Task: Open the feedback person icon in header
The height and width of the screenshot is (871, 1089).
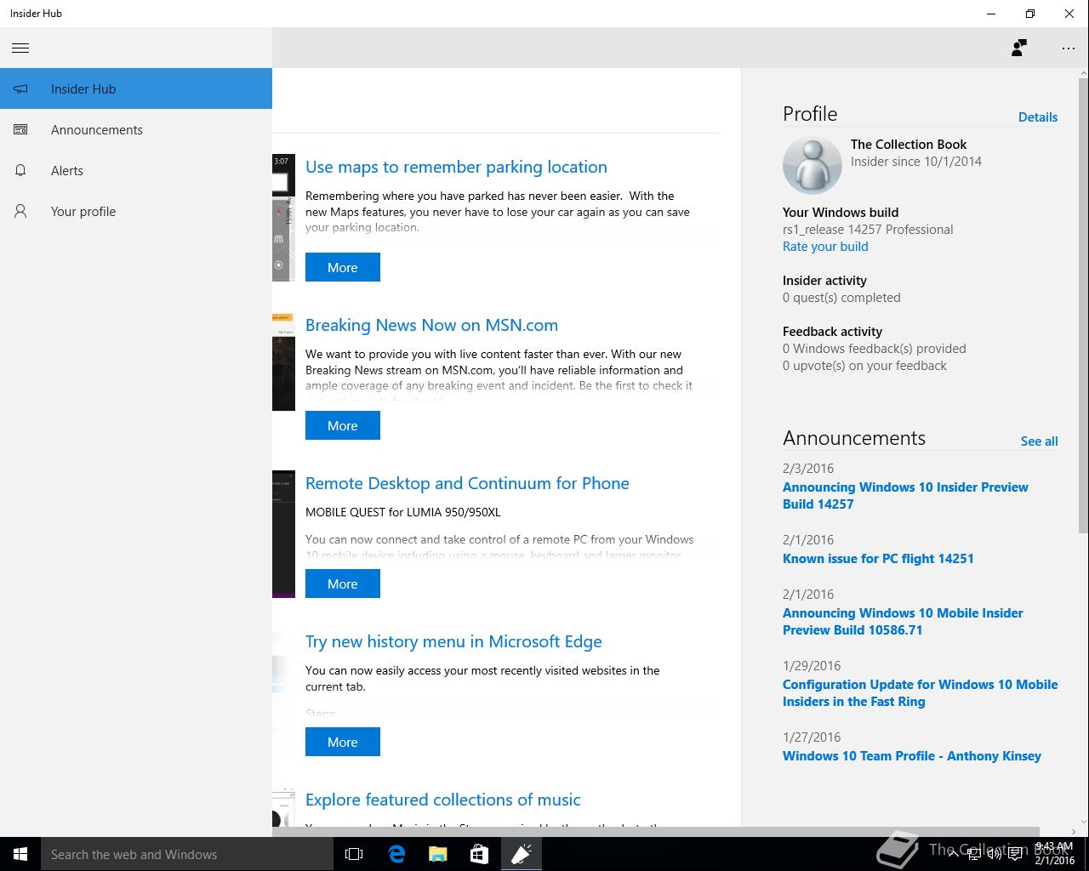Action: click(x=1018, y=48)
